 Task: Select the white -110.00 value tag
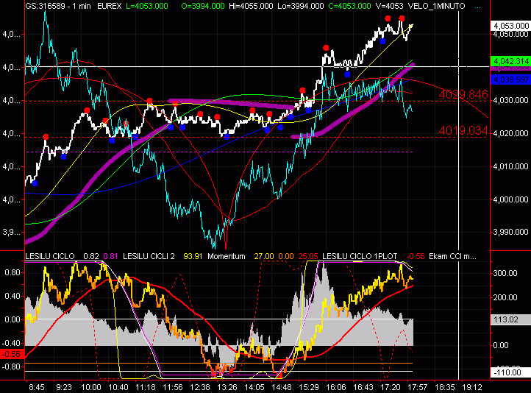[x=510, y=372]
